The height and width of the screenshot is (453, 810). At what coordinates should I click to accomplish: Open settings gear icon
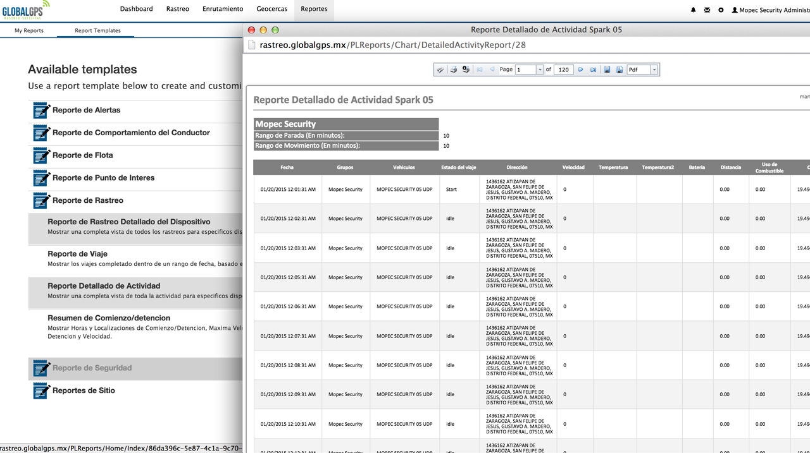coord(721,9)
